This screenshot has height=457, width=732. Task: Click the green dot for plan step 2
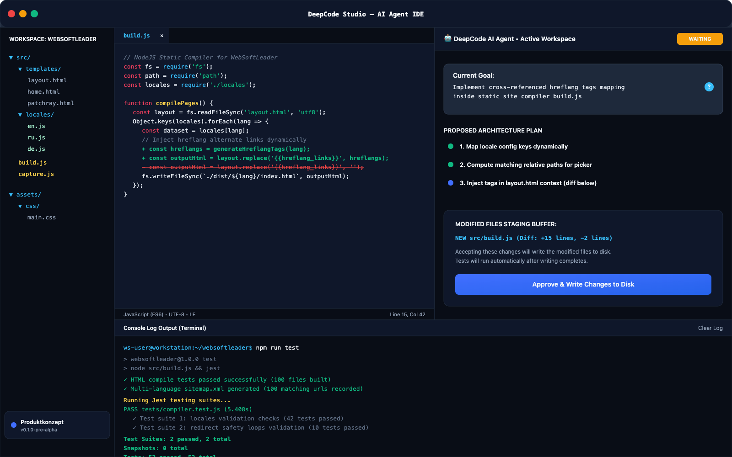pyautogui.click(x=451, y=165)
